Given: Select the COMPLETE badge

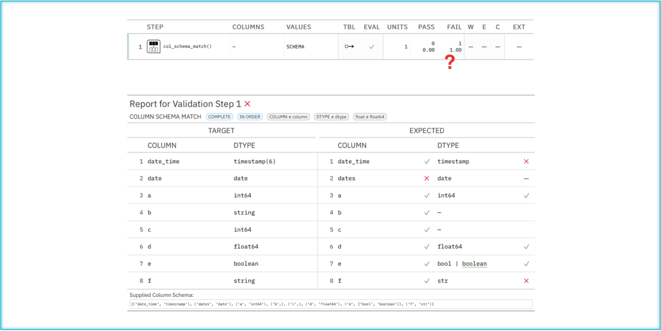Looking at the screenshot, I should (219, 117).
